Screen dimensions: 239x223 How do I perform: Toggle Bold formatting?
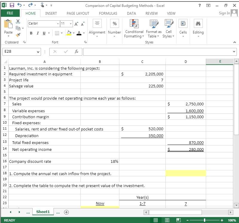click(x=31, y=33)
